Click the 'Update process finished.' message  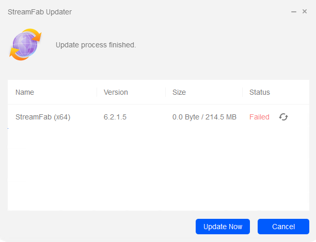coord(96,45)
